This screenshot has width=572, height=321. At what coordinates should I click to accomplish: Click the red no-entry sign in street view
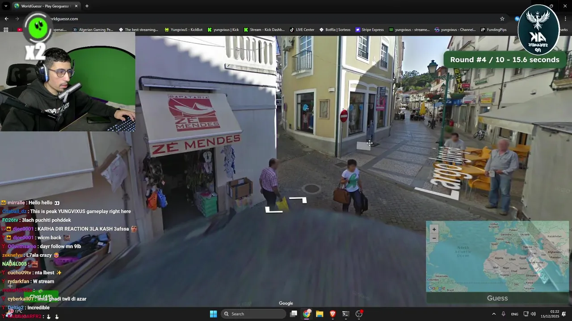click(x=344, y=116)
